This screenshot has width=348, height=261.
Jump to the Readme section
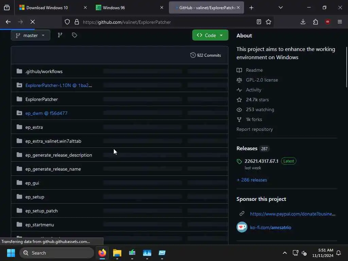(250, 70)
